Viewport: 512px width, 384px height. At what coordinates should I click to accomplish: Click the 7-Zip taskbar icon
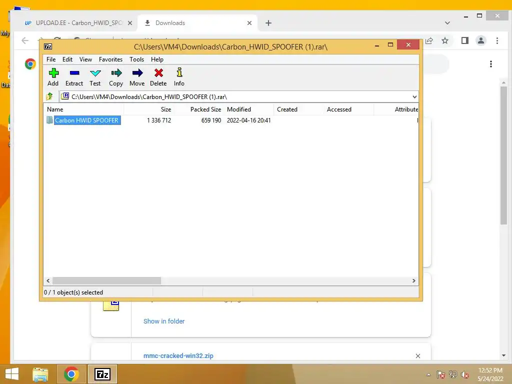pos(102,374)
